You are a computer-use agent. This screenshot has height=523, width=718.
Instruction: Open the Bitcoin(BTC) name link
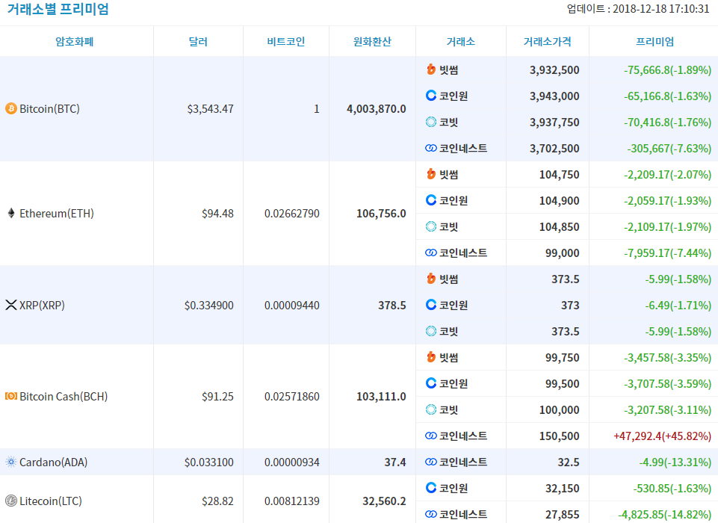click(x=49, y=109)
